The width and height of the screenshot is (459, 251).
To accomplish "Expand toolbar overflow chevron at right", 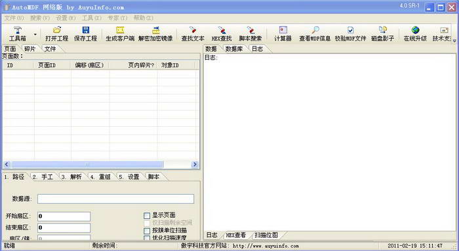I will tap(454, 41).
